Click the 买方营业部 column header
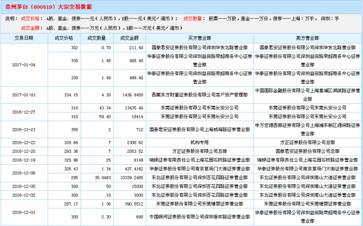This screenshot has width=363, height=226. coord(200,38)
